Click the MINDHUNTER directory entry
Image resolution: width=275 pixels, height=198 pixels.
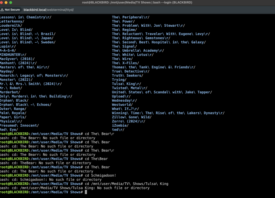pyautogui.click(x=13, y=55)
